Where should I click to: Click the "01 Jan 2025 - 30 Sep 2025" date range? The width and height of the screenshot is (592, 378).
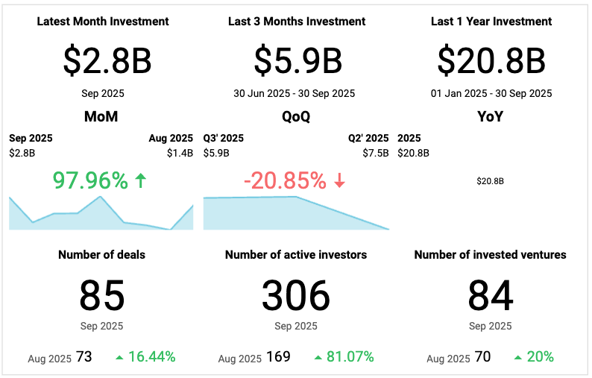point(491,94)
